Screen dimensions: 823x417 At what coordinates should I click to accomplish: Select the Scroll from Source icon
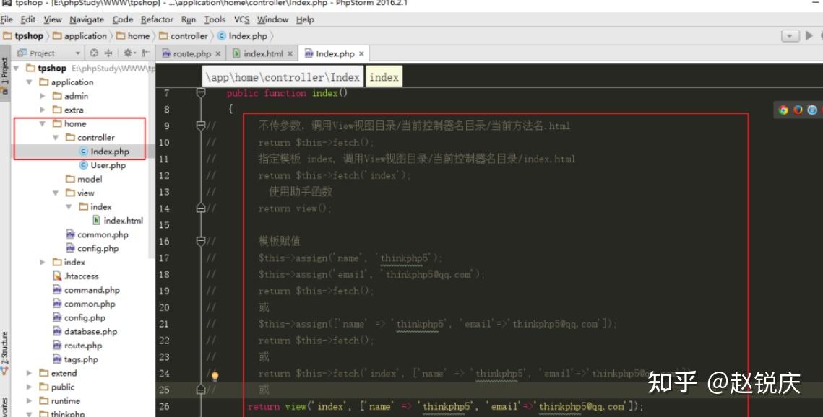[x=93, y=53]
